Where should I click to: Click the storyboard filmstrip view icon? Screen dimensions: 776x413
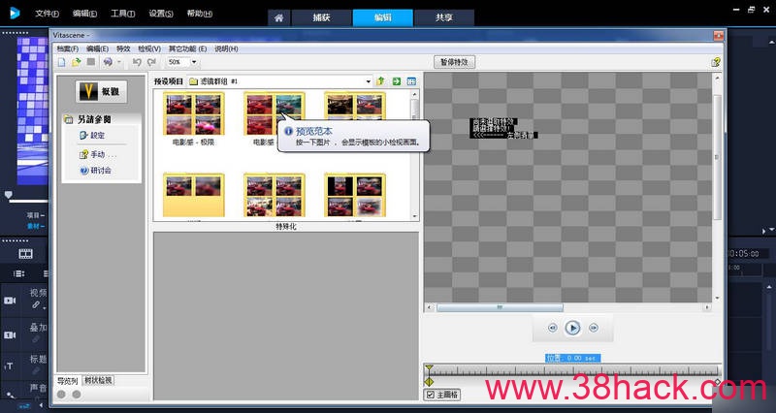[26, 254]
